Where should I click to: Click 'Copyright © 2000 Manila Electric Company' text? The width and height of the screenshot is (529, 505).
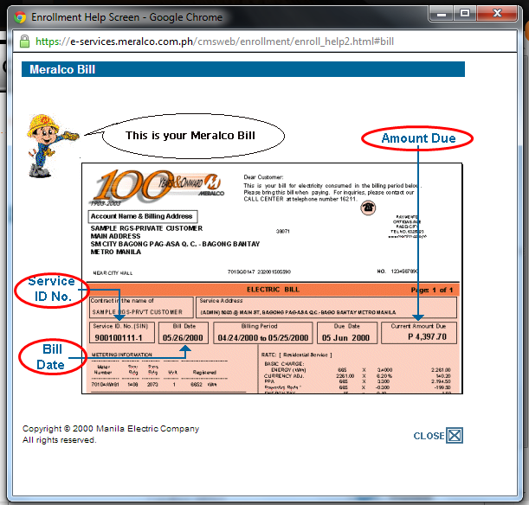[111, 429]
